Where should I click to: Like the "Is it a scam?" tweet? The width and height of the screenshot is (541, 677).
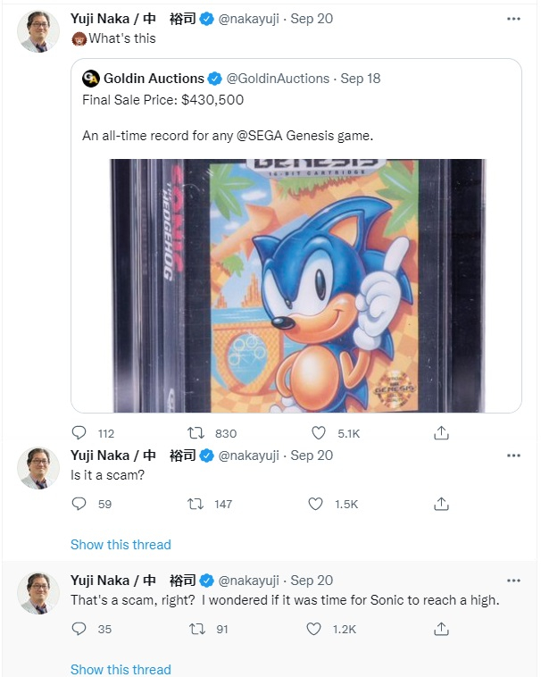pyautogui.click(x=315, y=504)
